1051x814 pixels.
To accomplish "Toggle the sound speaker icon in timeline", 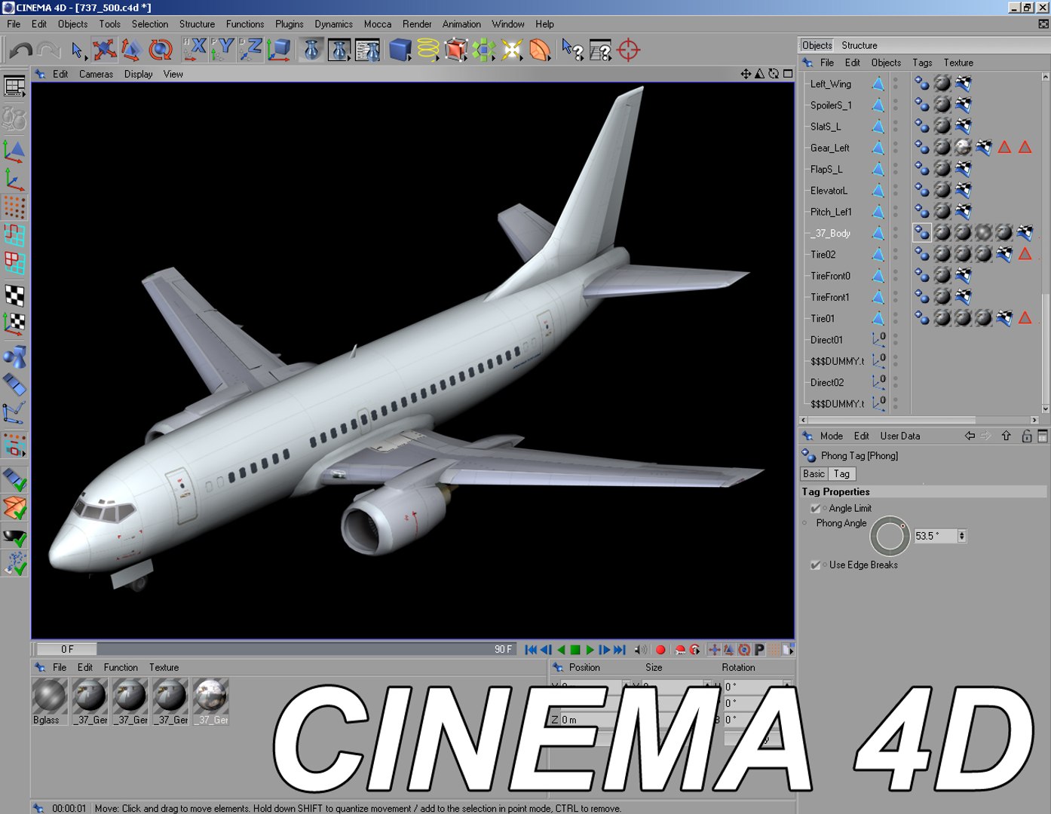I will (x=640, y=650).
